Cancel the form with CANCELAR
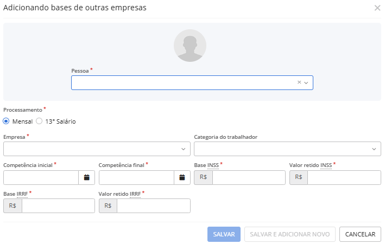The image size is (385, 244). pos(360,234)
